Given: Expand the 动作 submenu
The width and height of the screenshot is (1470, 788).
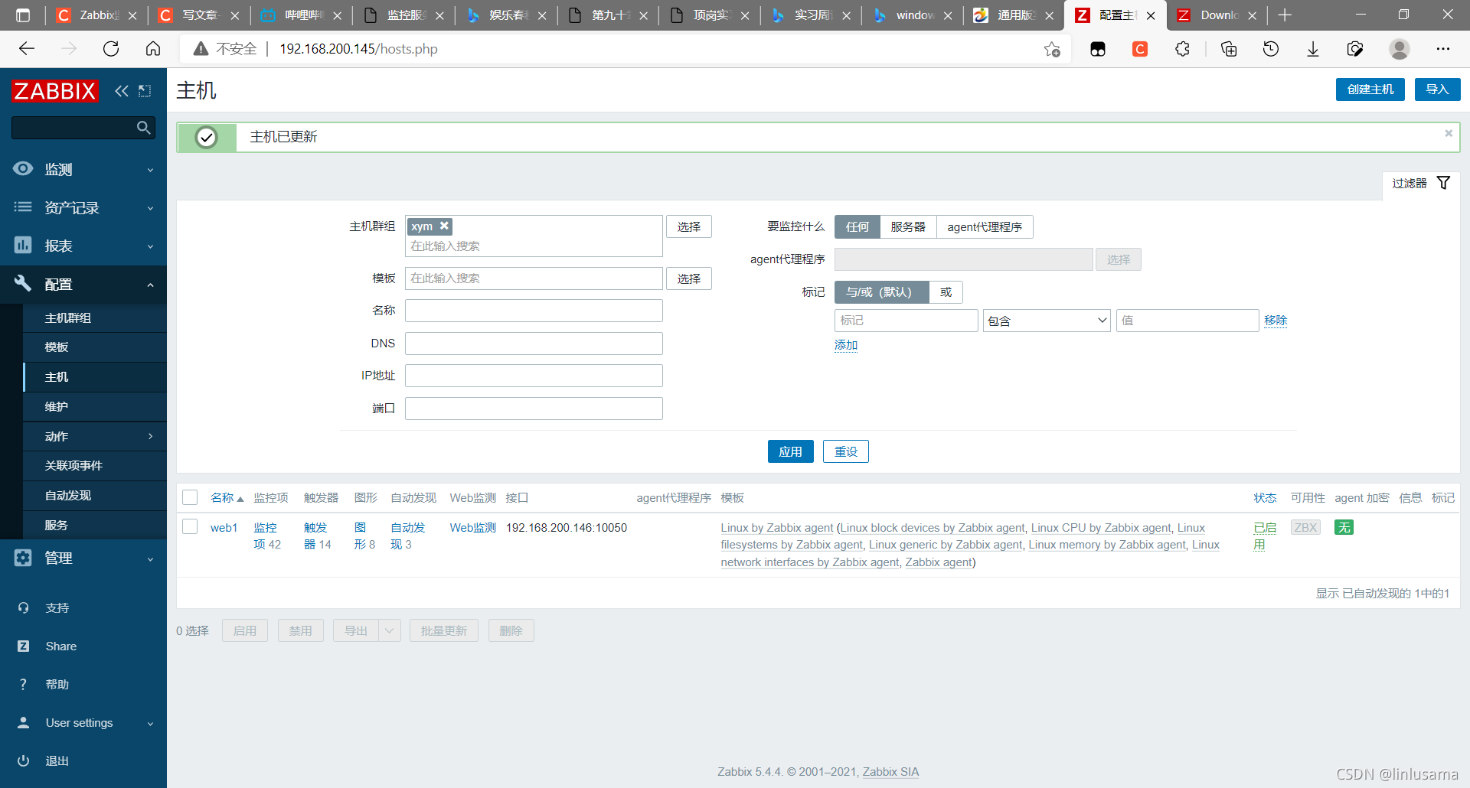Looking at the screenshot, I should [95, 436].
